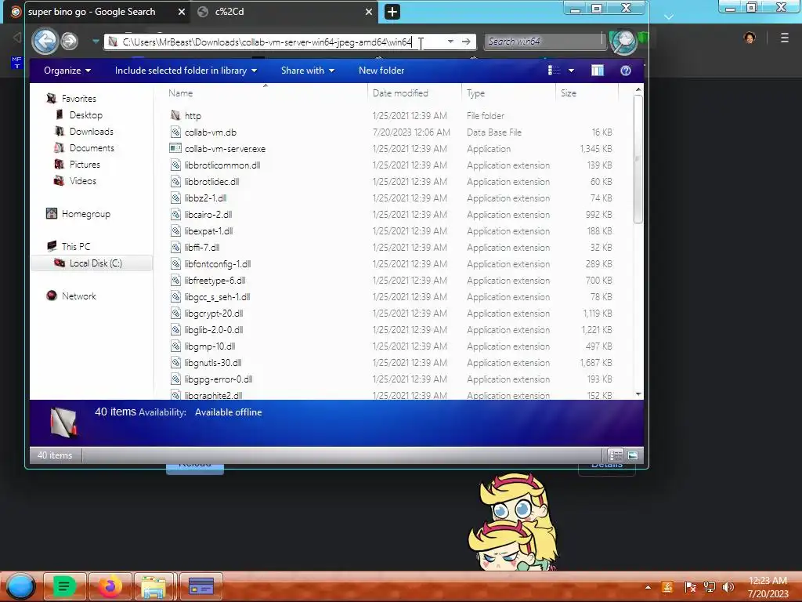
Task: Select libbrotlicommon.dll file
Action: coord(222,165)
